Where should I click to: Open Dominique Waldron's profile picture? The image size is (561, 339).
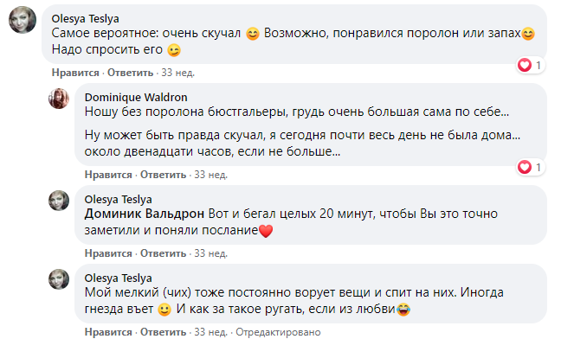[x=59, y=99]
